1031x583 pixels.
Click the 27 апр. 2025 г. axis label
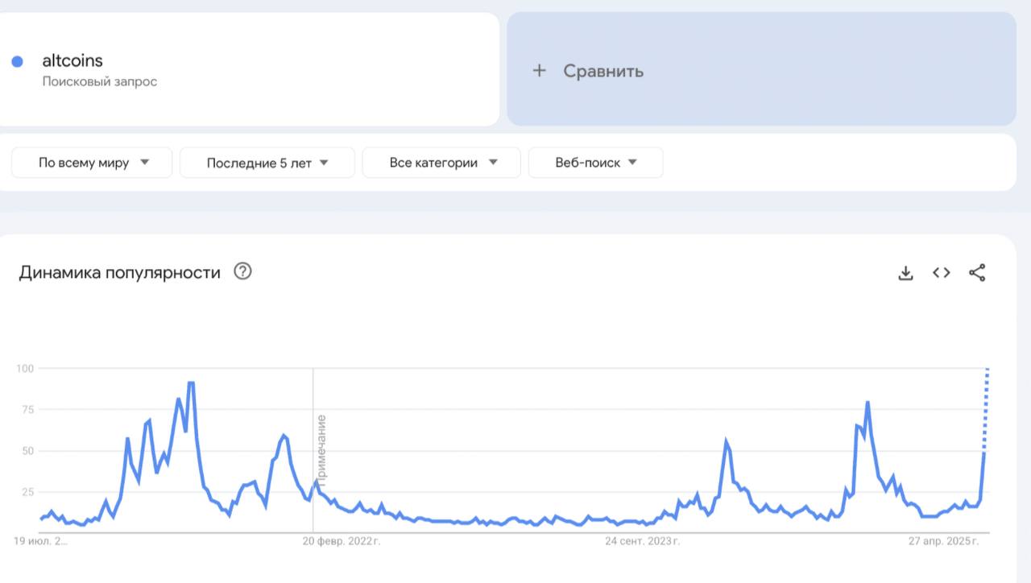point(943,541)
